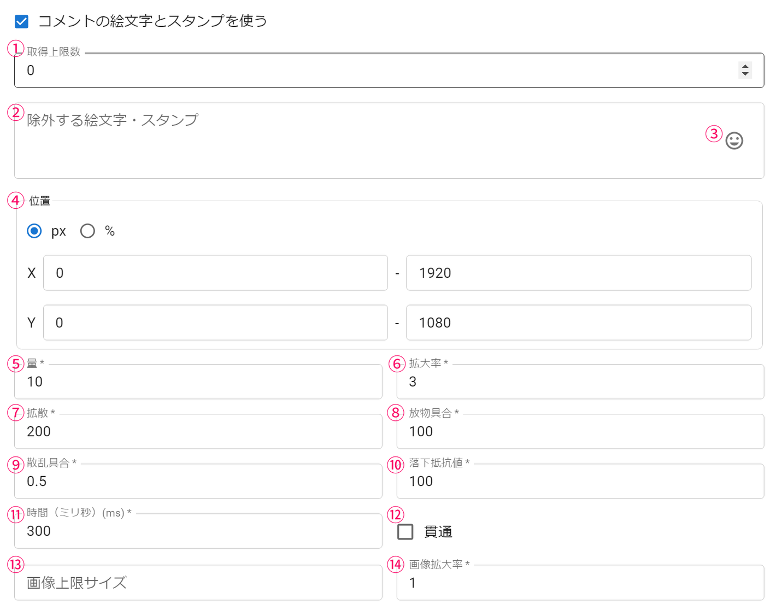This screenshot has width=776, height=610.
Task: Select the px position radio button
Action: pos(34,231)
